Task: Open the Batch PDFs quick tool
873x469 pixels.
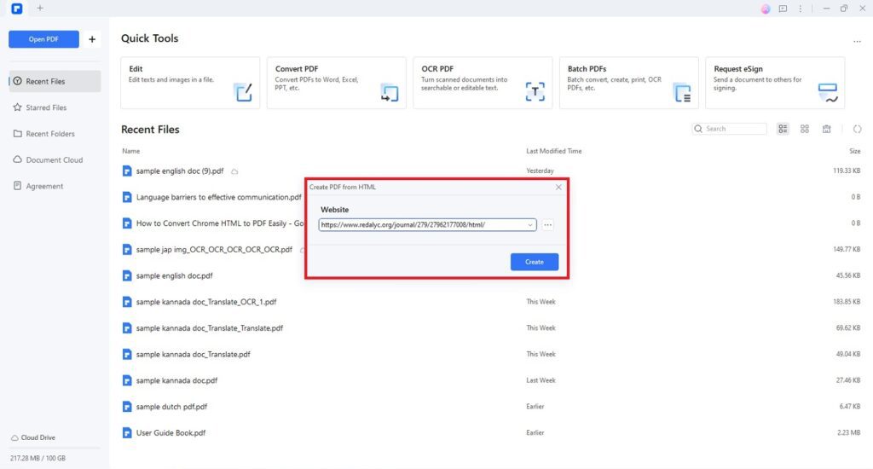Action: point(629,83)
